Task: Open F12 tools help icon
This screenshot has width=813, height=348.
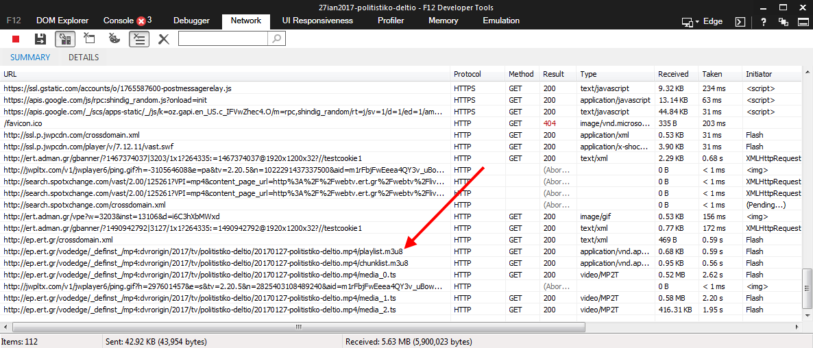Action: click(764, 22)
